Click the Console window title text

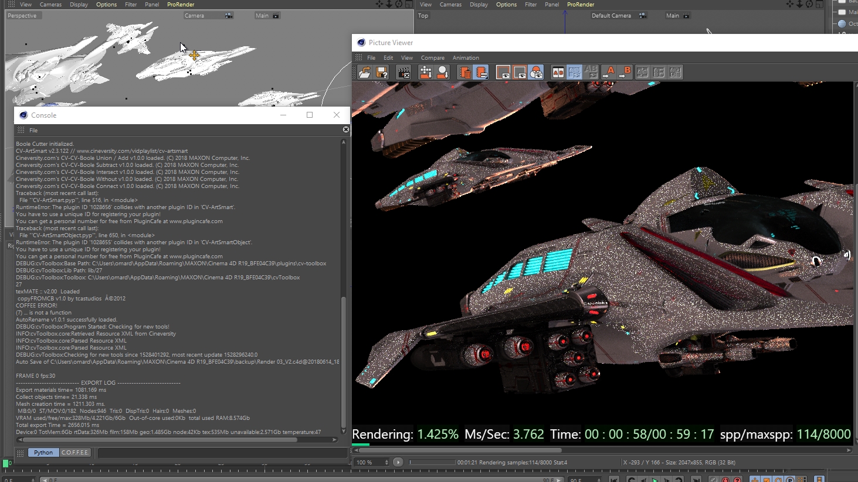[44, 115]
